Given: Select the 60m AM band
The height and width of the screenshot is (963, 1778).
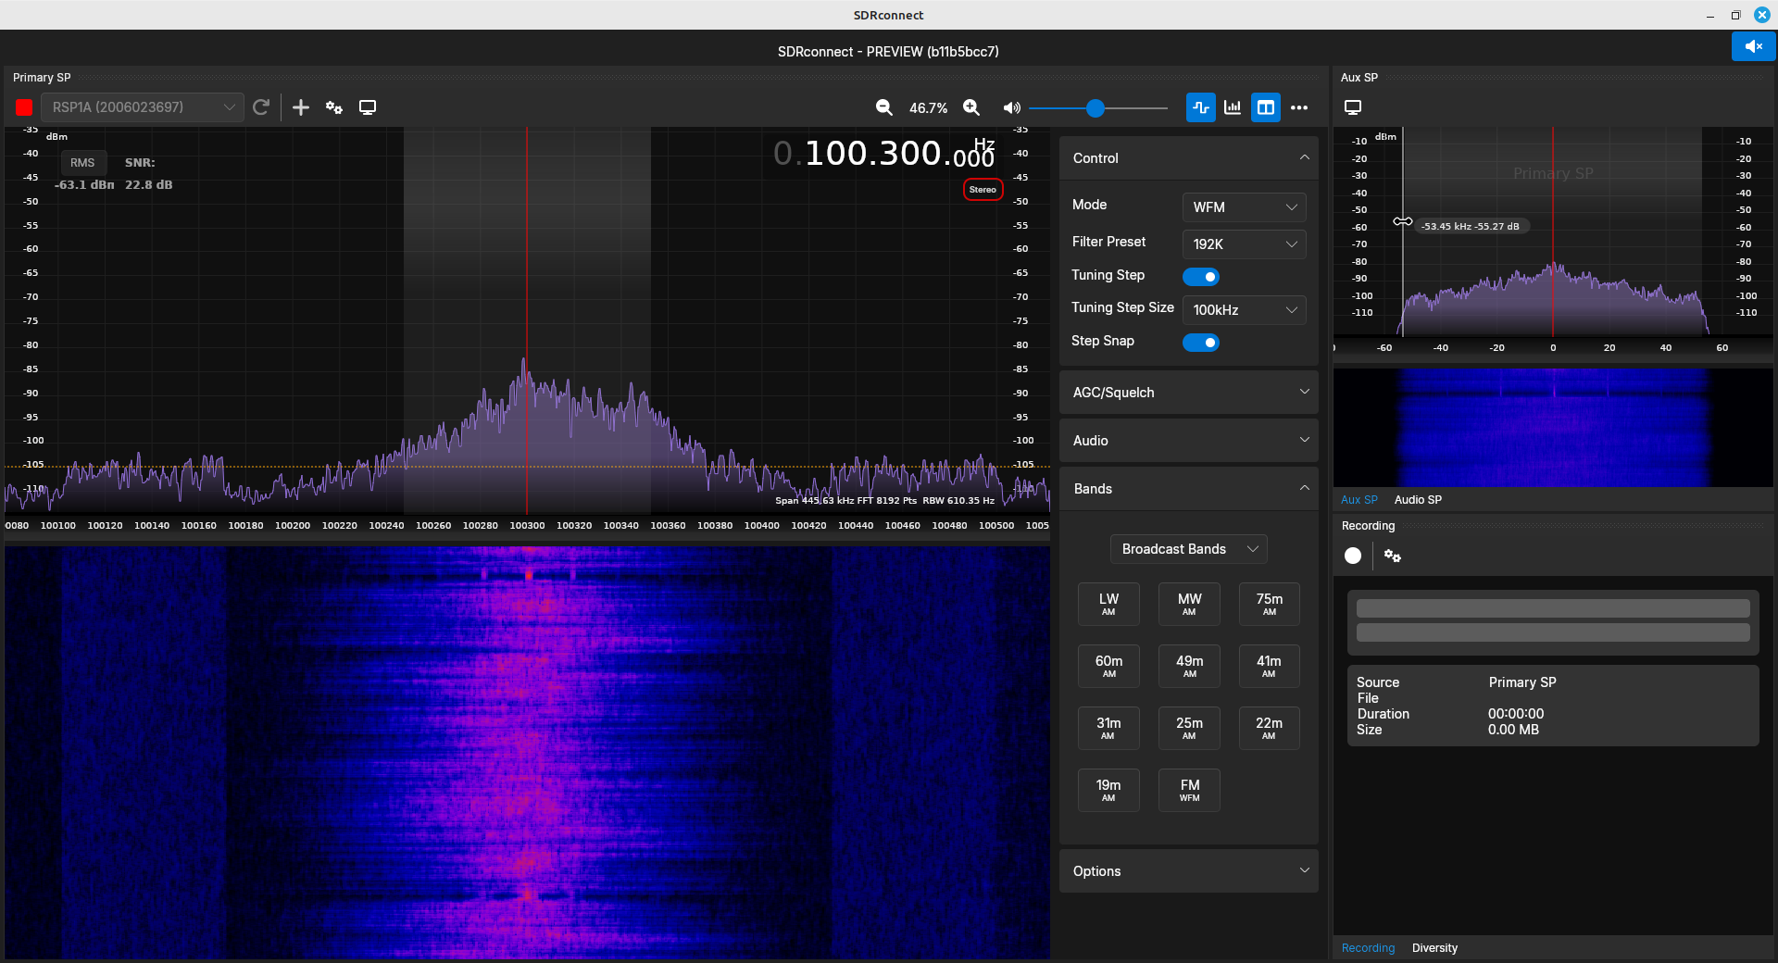Looking at the screenshot, I should [1108, 666].
